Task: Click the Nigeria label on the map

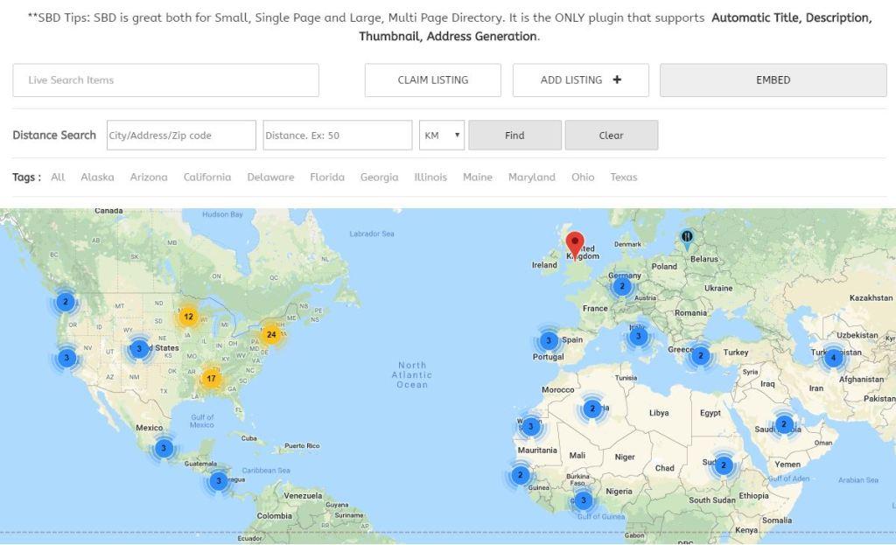Action: [619, 492]
